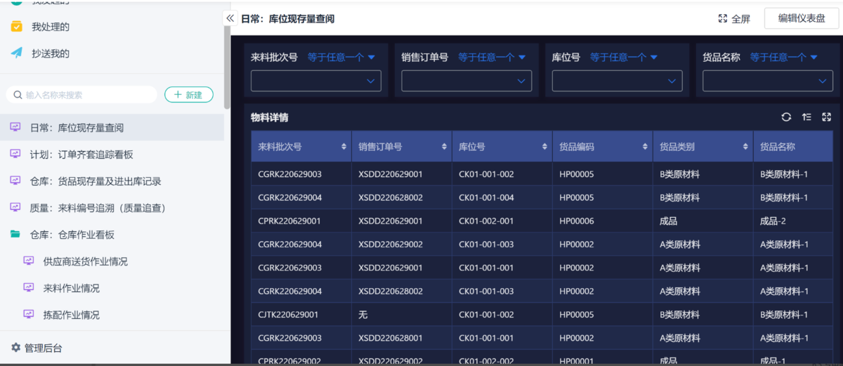Click the 抄送我的 paper plane icon
Image resolution: width=843 pixels, height=366 pixels.
coord(16,53)
